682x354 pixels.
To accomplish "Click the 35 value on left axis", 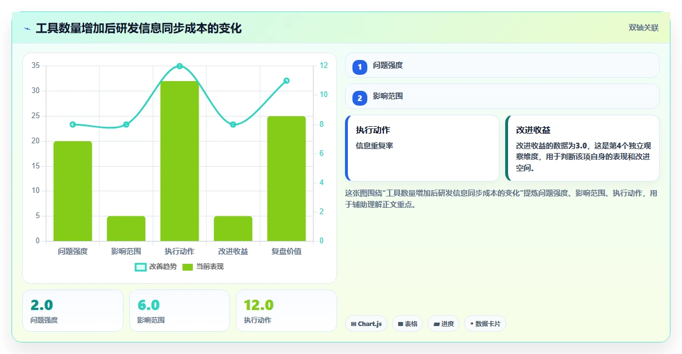I will point(35,66).
